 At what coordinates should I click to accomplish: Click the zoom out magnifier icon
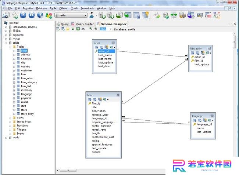(x=96, y=29)
